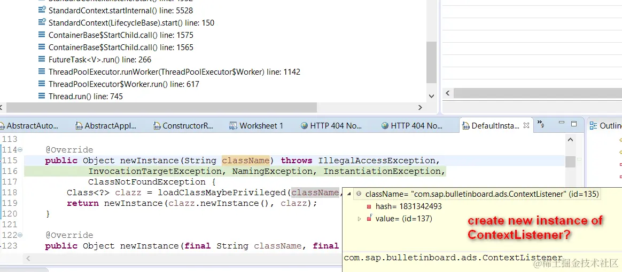Click the frame icon beside ThreadPoolExecutor.runWorker
This screenshot has width=622, height=272.
pyautogui.click(x=42, y=71)
